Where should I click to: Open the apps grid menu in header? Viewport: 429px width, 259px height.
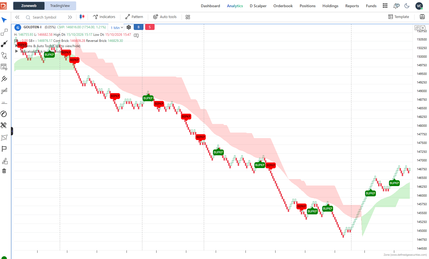tap(385, 6)
